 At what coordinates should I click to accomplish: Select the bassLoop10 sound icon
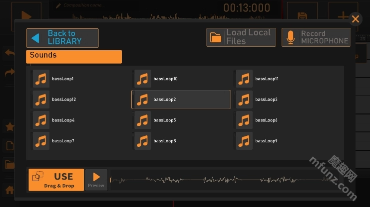click(143, 79)
